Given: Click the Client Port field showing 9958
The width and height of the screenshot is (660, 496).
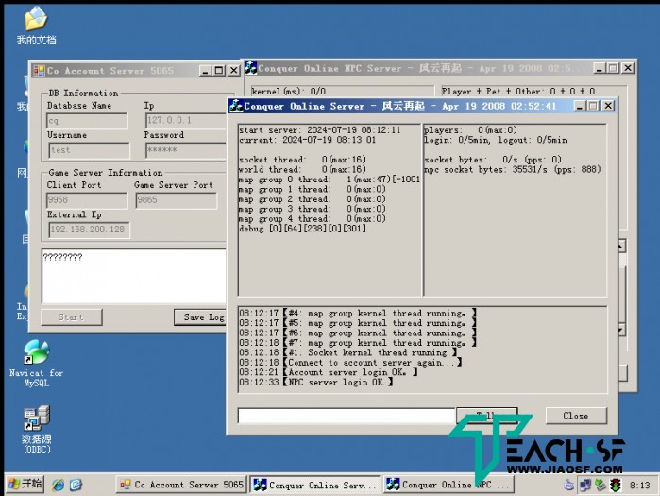Looking at the screenshot, I should [x=87, y=200].
